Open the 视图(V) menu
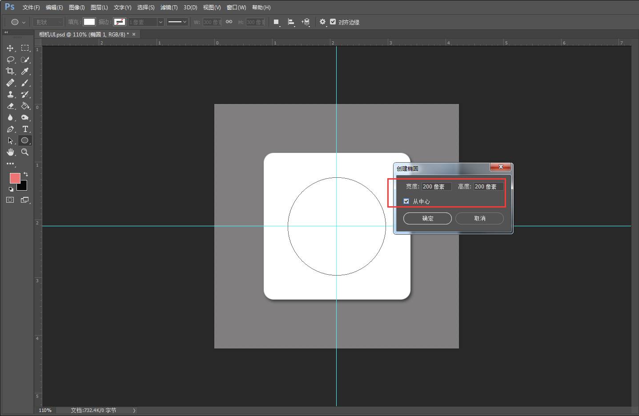639x416 pixels. [212, 8]
